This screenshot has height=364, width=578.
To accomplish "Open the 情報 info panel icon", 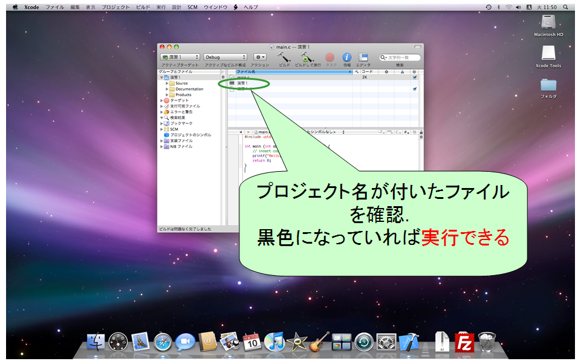I will click(x=346, y=57).
